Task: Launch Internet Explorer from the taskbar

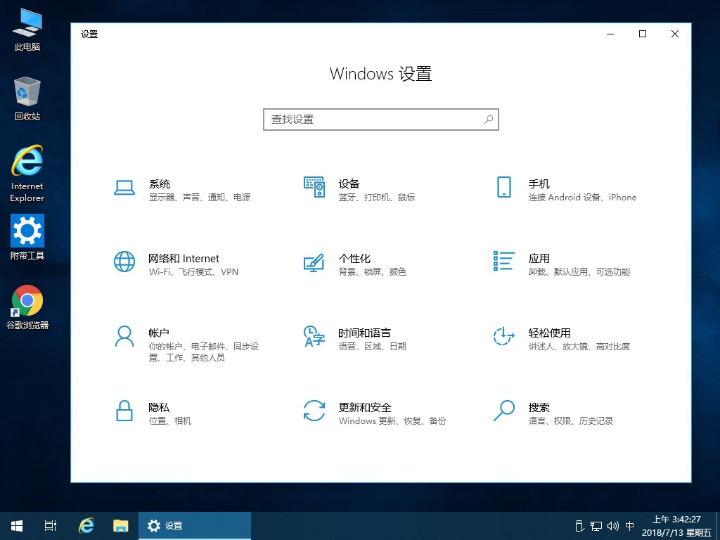Action: tap(86, 526)
